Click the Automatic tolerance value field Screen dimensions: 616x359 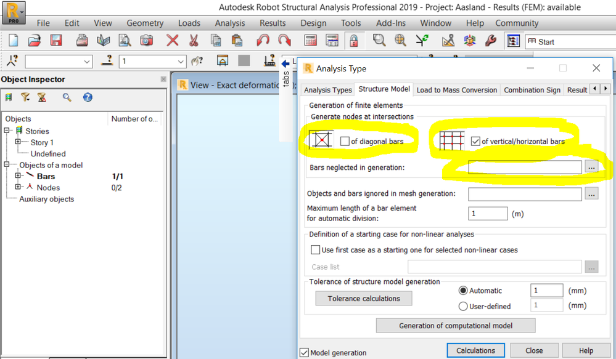pos(546,290)
